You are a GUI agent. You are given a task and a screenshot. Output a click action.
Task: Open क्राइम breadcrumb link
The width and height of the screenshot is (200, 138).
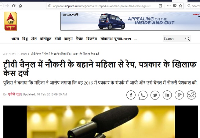pyautogui.click(x=24, y=54)
